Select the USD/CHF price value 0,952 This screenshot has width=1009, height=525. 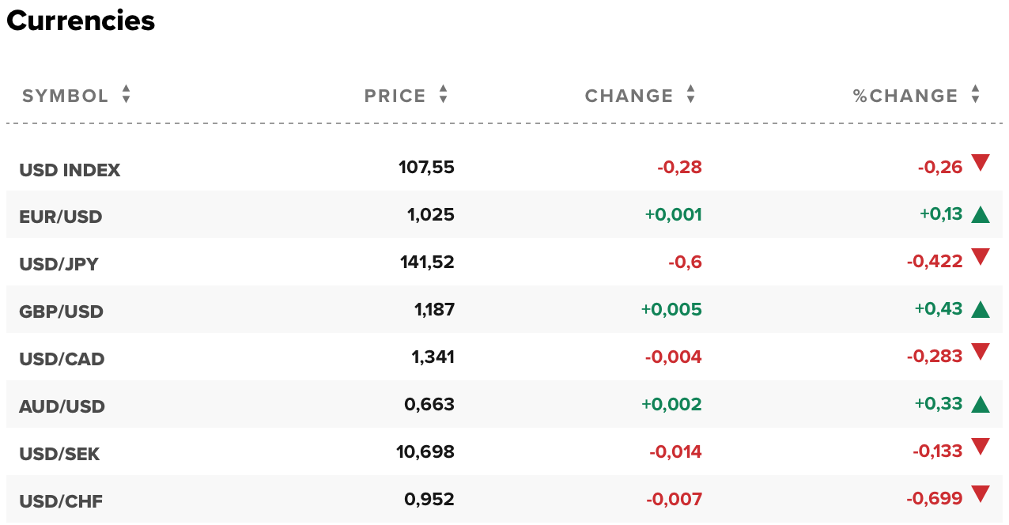[x=429, y=500]
